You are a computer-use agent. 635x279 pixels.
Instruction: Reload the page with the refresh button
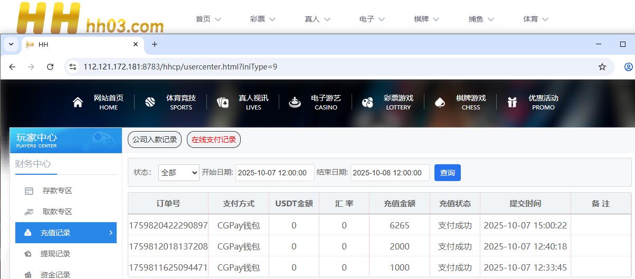[x=50, y=67]
